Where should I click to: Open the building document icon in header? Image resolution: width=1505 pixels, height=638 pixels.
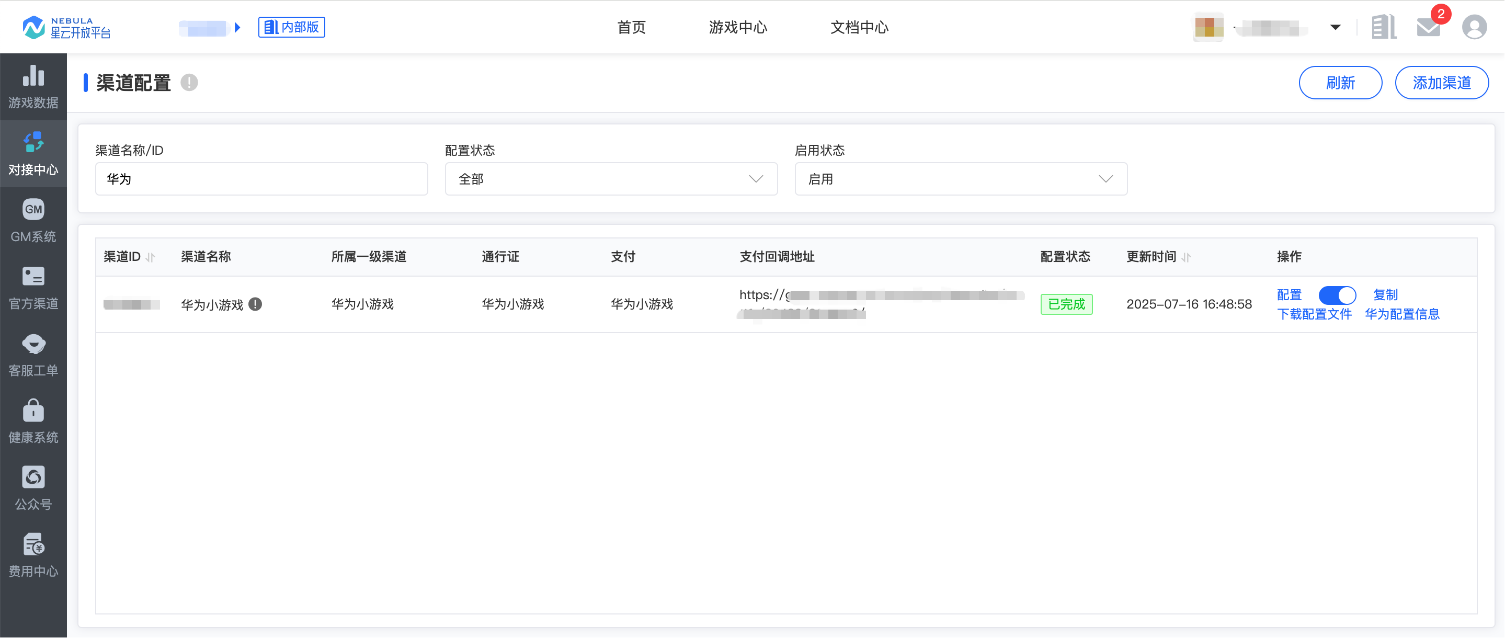[x=1384, y=27]
